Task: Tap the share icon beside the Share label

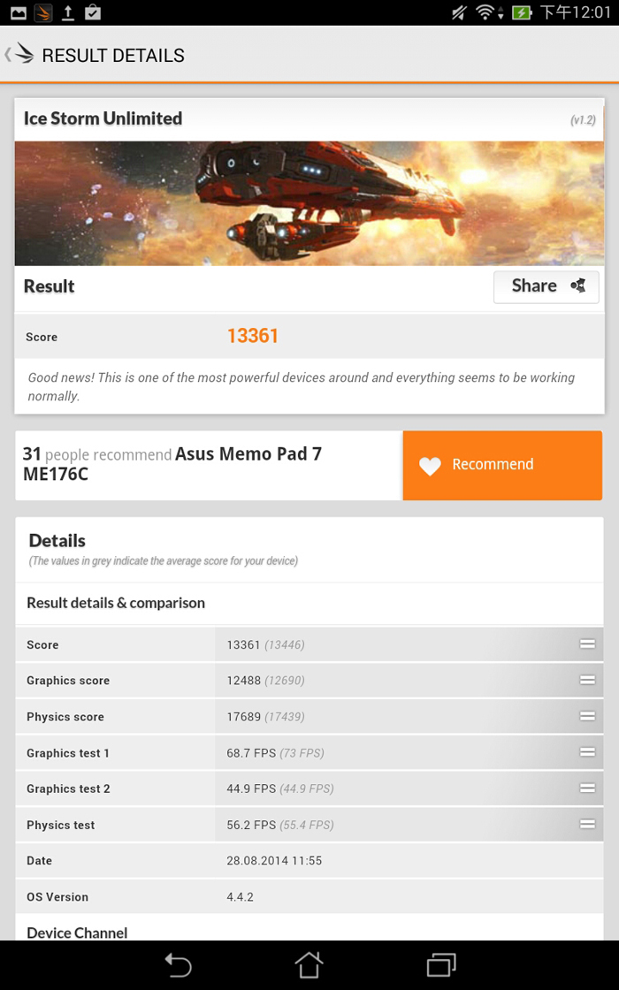Action: tap(578, 286)
